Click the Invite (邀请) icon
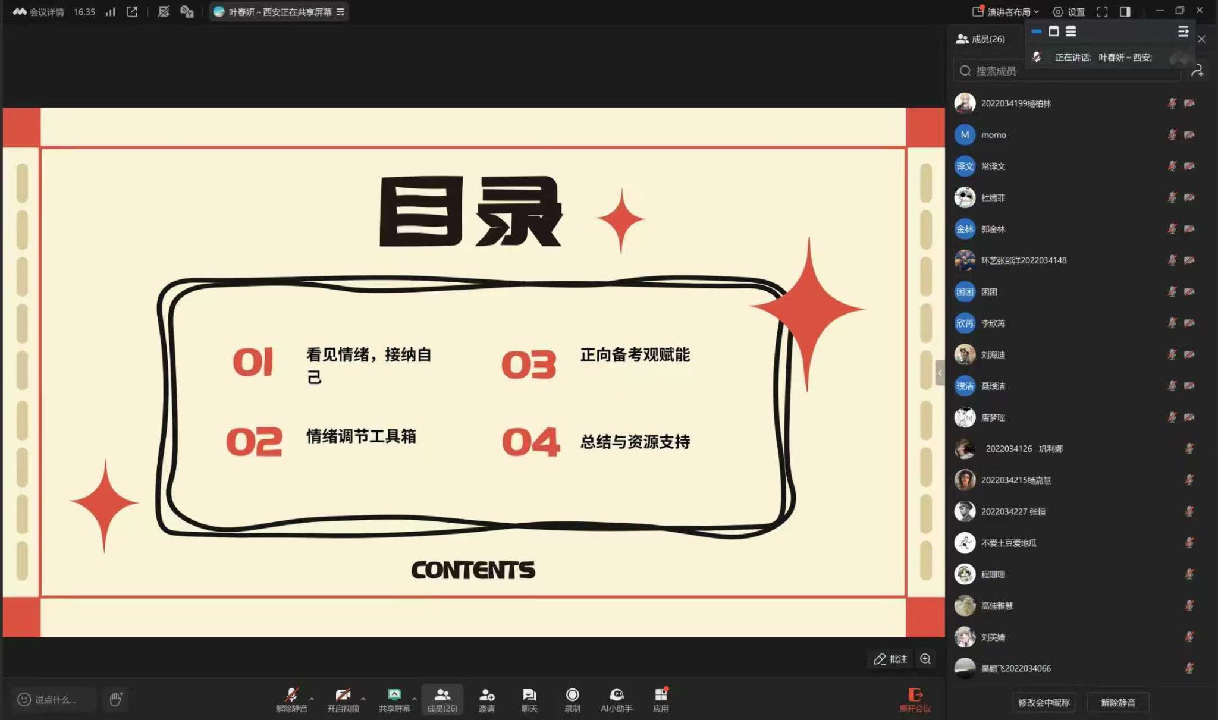The height and width of the screenshot is (720, 1218). click(x=486, y=695)
